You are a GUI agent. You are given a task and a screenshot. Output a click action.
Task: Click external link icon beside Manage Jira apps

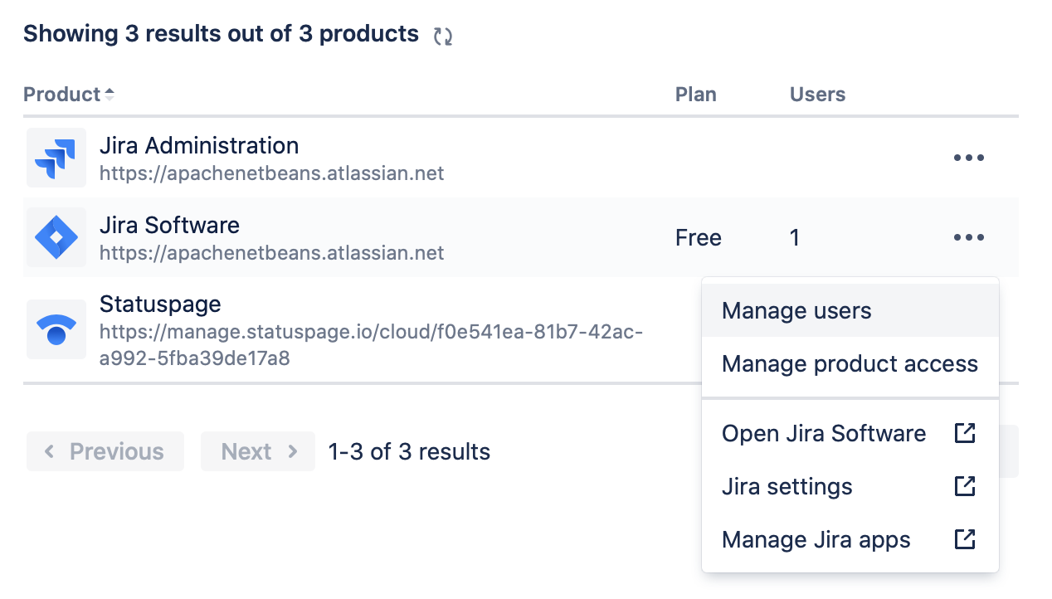[x=965, y=539]
